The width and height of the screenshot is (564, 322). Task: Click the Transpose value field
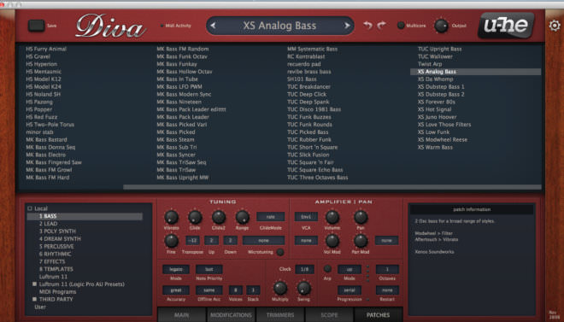[x=193, y=240]
